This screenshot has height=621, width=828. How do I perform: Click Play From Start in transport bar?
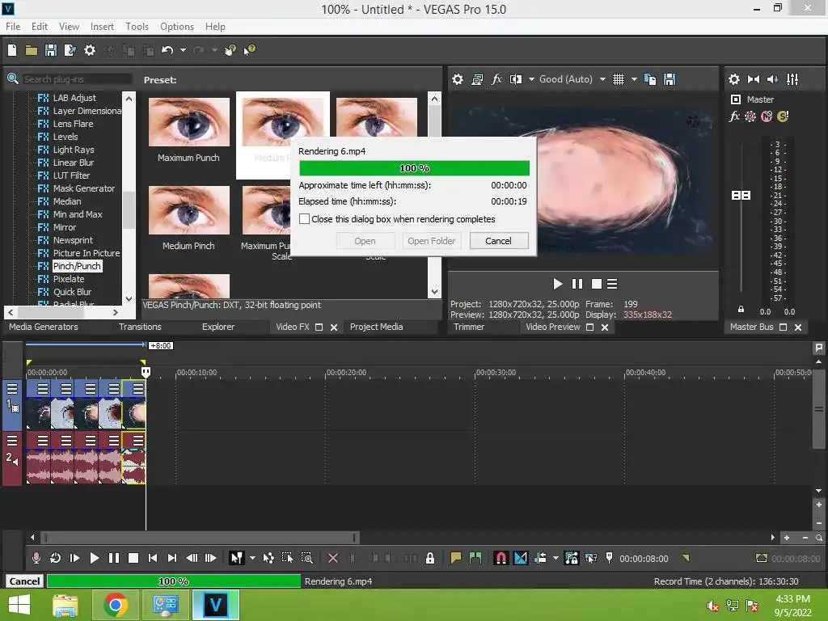click(x=74, y=558)
